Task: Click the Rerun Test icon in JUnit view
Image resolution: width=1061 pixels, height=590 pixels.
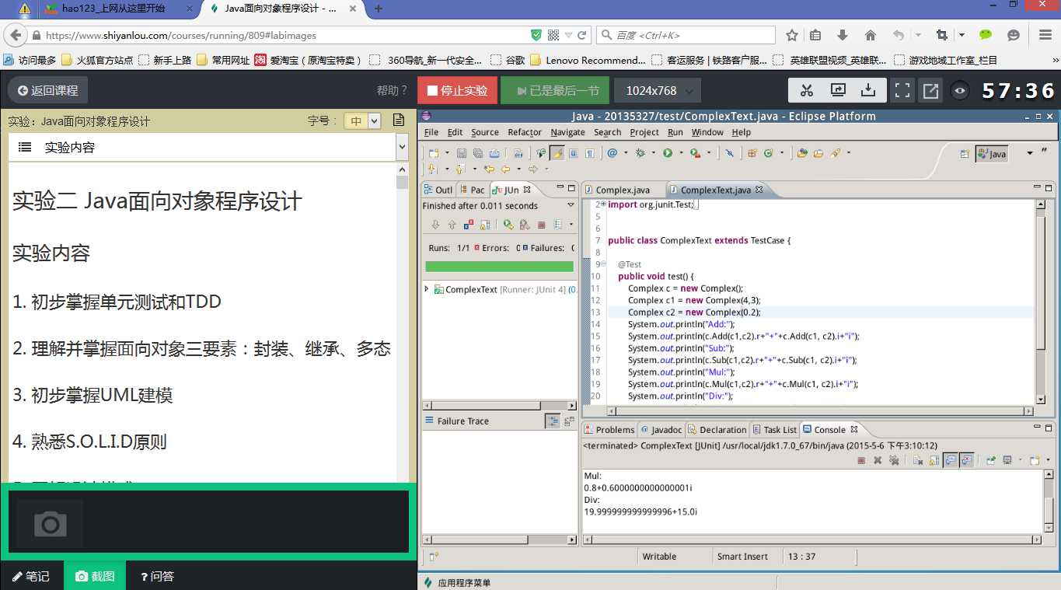Action: tap(508, 225)
